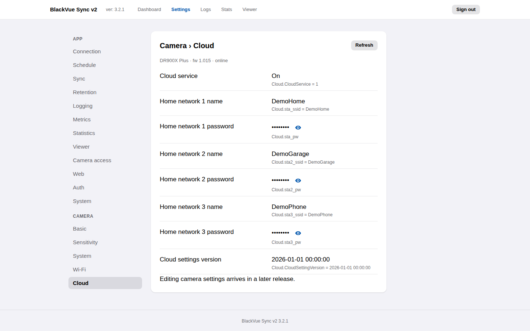Open Sensitivity camera settings

105,242
